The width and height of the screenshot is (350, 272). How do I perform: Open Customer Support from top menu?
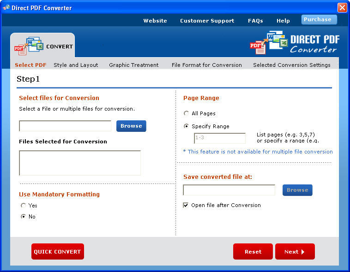click(207, 21)
